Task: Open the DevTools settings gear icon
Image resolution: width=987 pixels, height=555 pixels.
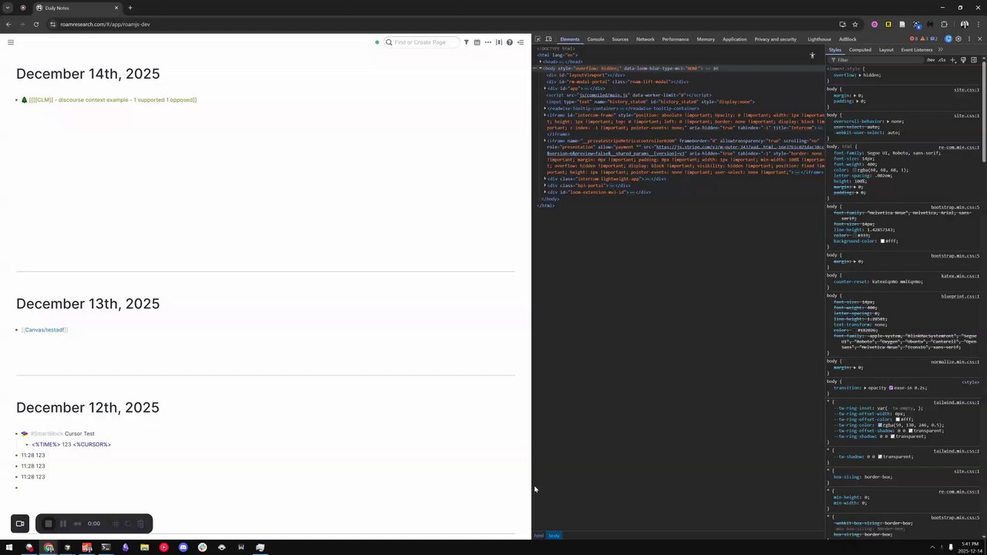Action: (958, 39)
